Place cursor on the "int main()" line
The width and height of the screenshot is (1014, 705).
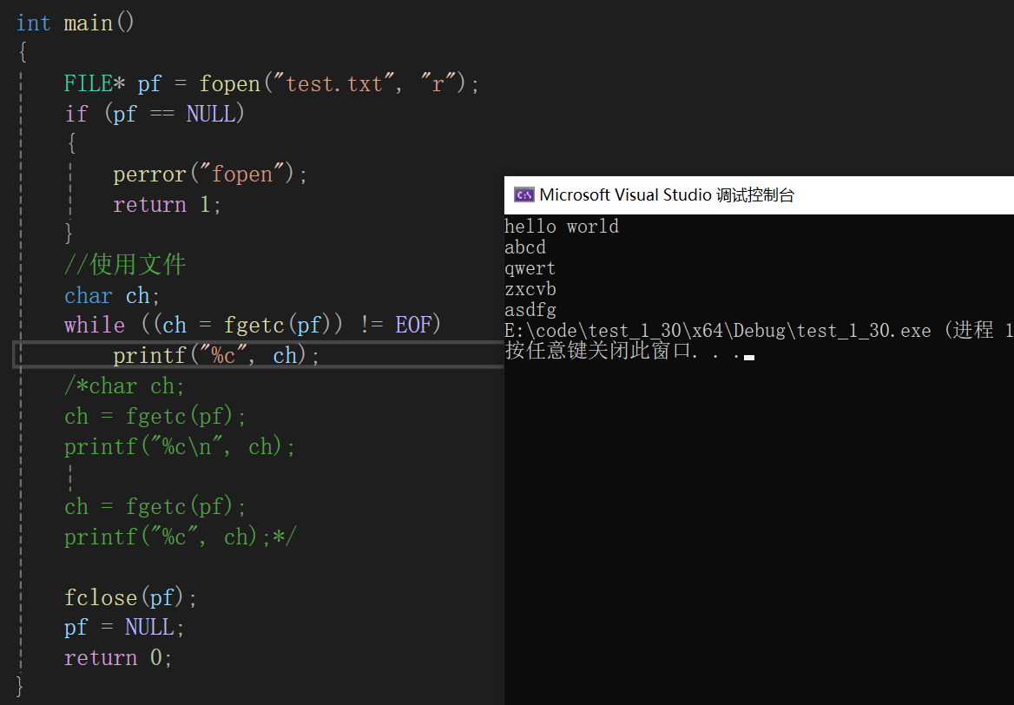click(x=76, y=23)
